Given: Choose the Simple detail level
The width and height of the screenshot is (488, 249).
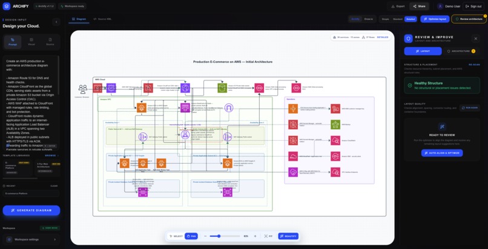Looking at the screenshot, I should tap(385, 19).
